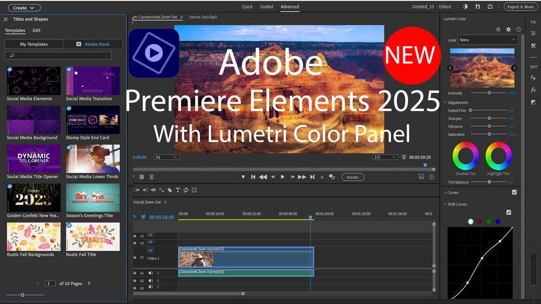Click the share upload icon in top bar
This screenshot has height=304, width=541.
click(x=490, y=6)
